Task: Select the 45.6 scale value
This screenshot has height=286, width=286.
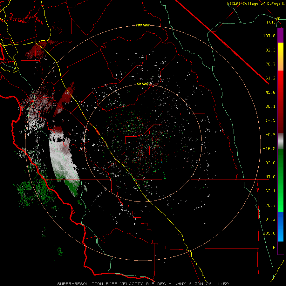Action: pos(270,92)
